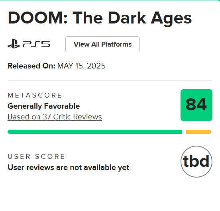Image resolution: width=220 pixels, height=211 pixels.
Task: Click the Released On label
Action: click(x=31, y=66)
